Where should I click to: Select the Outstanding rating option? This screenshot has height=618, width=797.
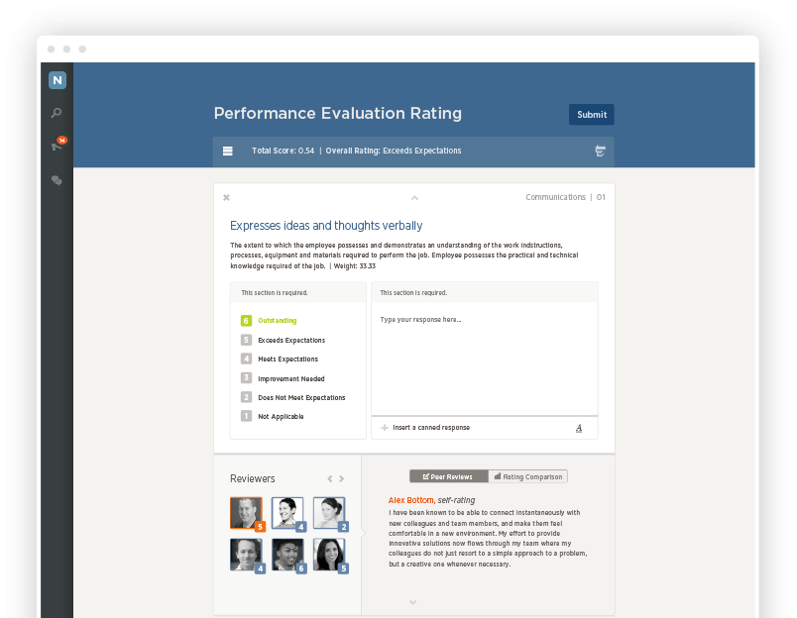(x=269, y=321)
